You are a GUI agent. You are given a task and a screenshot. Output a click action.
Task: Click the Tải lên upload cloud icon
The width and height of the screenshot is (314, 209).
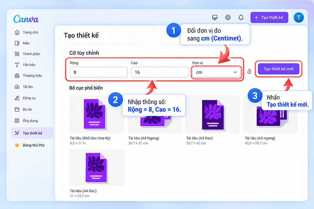tap(17, 87)
